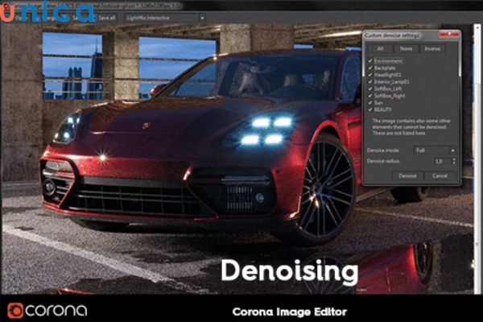
Task: Open the Denoise mode dropdown
Action: (435, 151)
